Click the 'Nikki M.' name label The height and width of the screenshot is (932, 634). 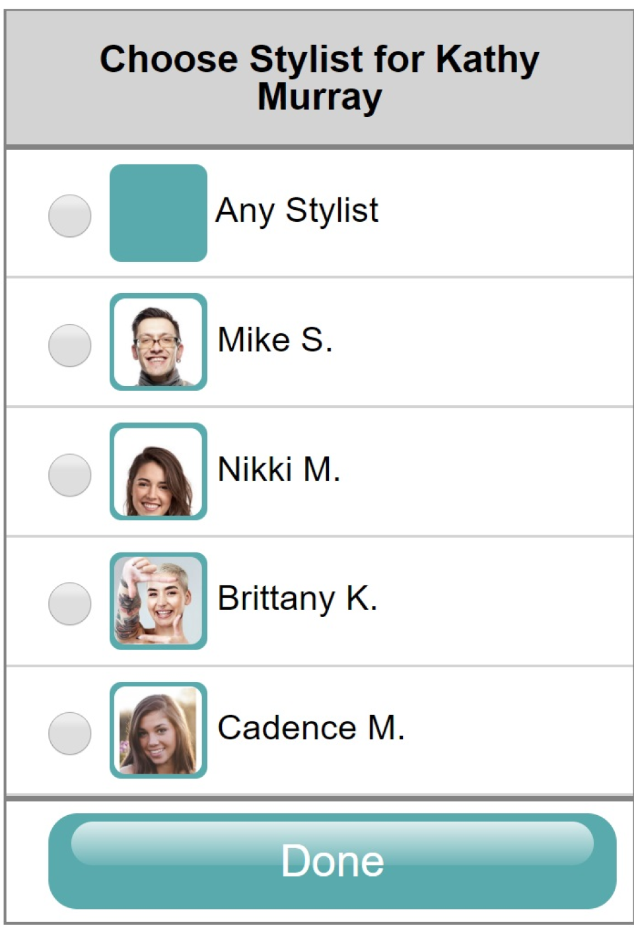coord(279,469)
